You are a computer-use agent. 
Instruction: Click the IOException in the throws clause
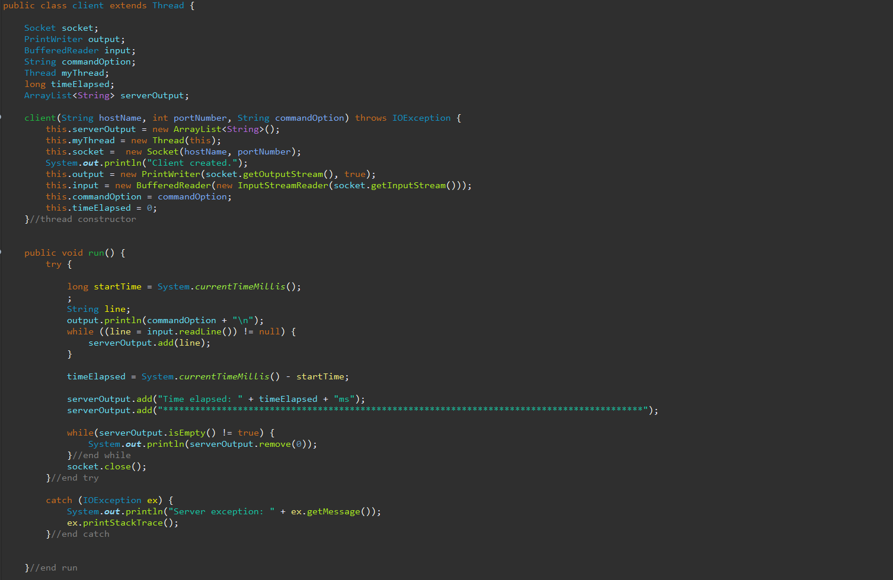(421, 117)
